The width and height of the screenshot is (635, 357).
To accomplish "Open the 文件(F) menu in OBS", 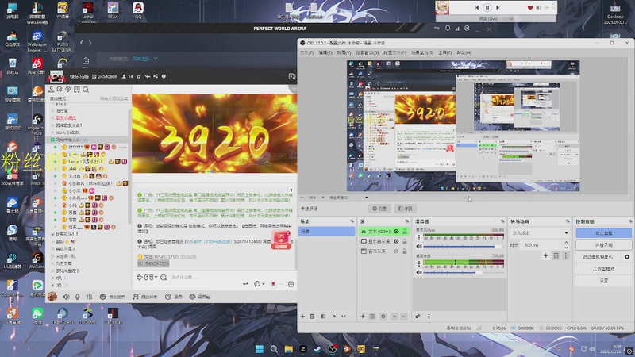I will click(x=306, y=52).
